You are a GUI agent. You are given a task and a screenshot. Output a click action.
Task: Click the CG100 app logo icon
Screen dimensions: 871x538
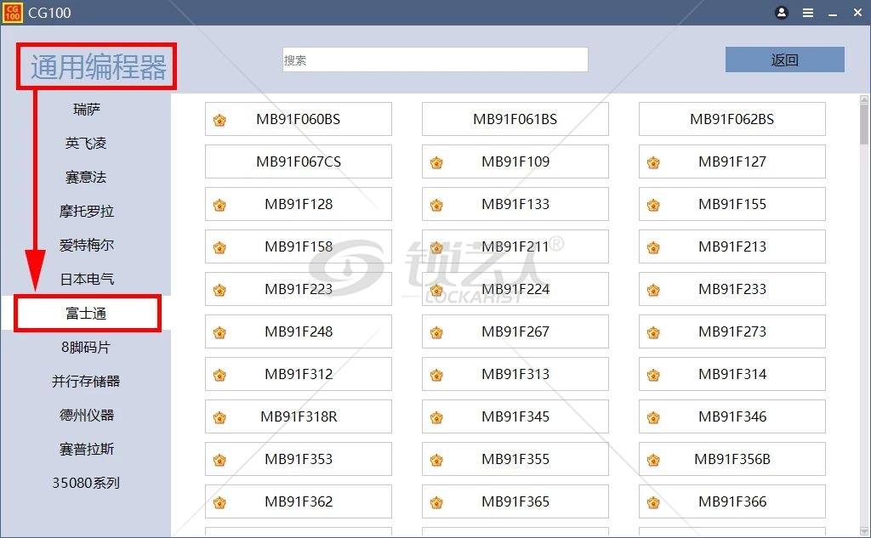pyautogui.click(x=12, y=12)
